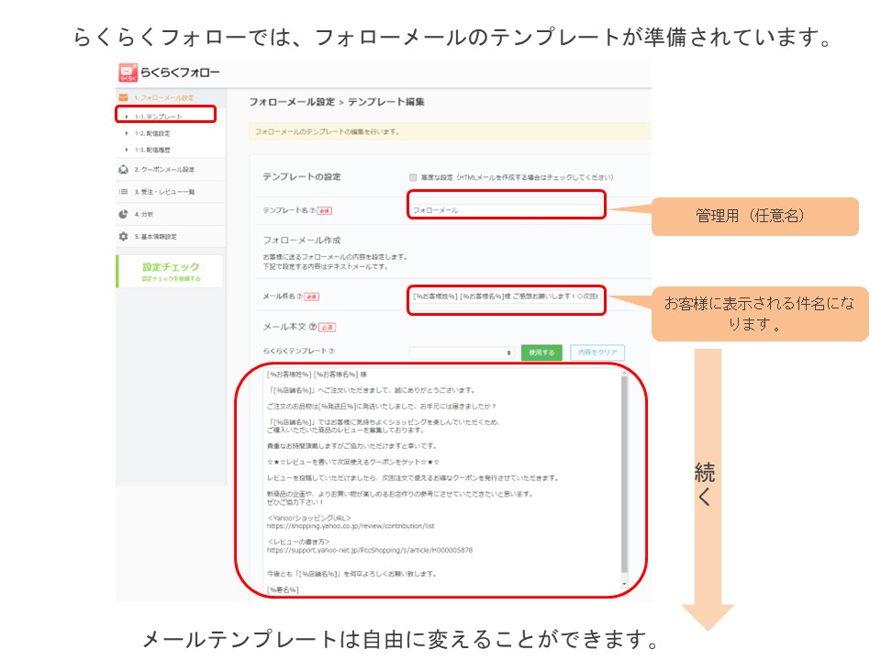Click the pie chart icon for 分析
Image resolution: width=881 pixels, height=661 pixels.
[x=124, y=214]
